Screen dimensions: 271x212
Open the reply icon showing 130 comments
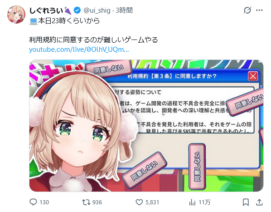tap(33, 202)
